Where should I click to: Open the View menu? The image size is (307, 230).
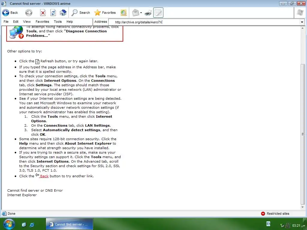tap(27, 22)
